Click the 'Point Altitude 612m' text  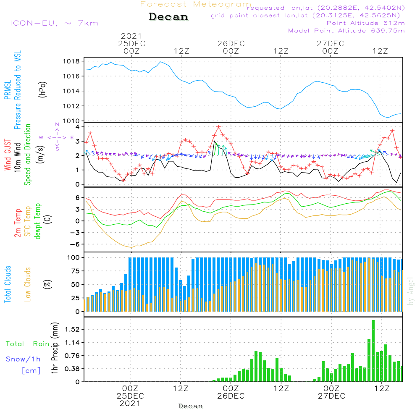point(366,23)
